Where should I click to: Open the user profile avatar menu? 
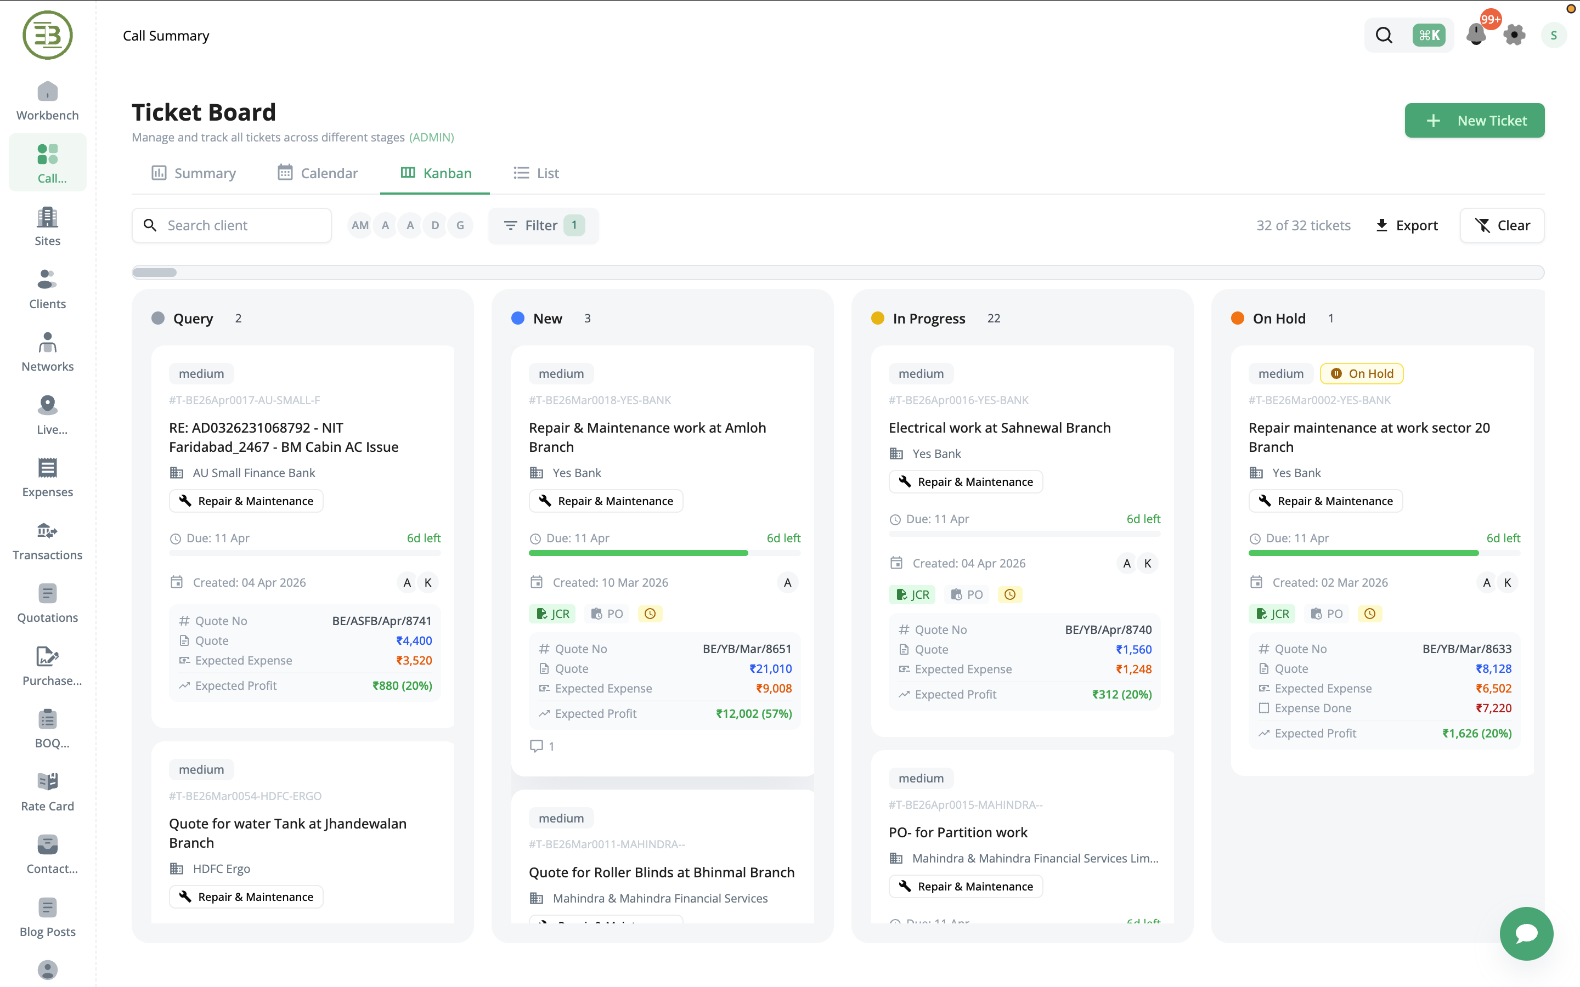[x=1553, y=35]
